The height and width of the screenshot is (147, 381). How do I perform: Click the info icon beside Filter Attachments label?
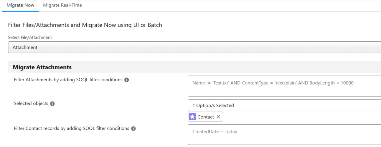point(127,80)
